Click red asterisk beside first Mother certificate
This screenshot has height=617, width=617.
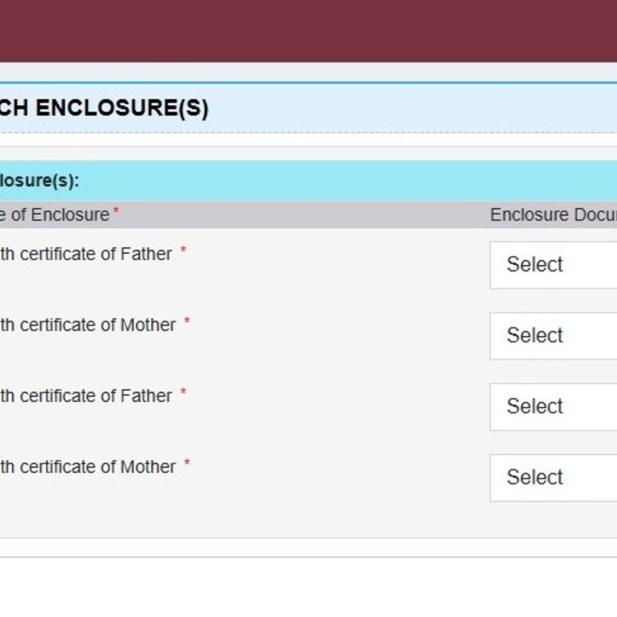tap(187, 321)
